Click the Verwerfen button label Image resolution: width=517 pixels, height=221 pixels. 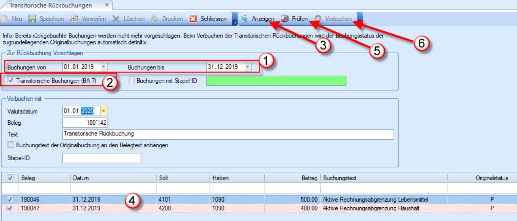coord(94,19)
